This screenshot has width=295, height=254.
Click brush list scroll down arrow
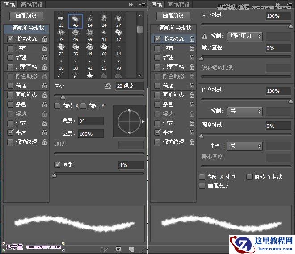[140, 75]
